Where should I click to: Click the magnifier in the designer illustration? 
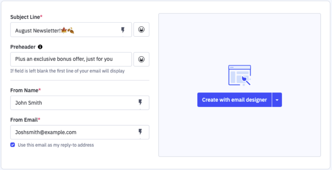point(246,80)
